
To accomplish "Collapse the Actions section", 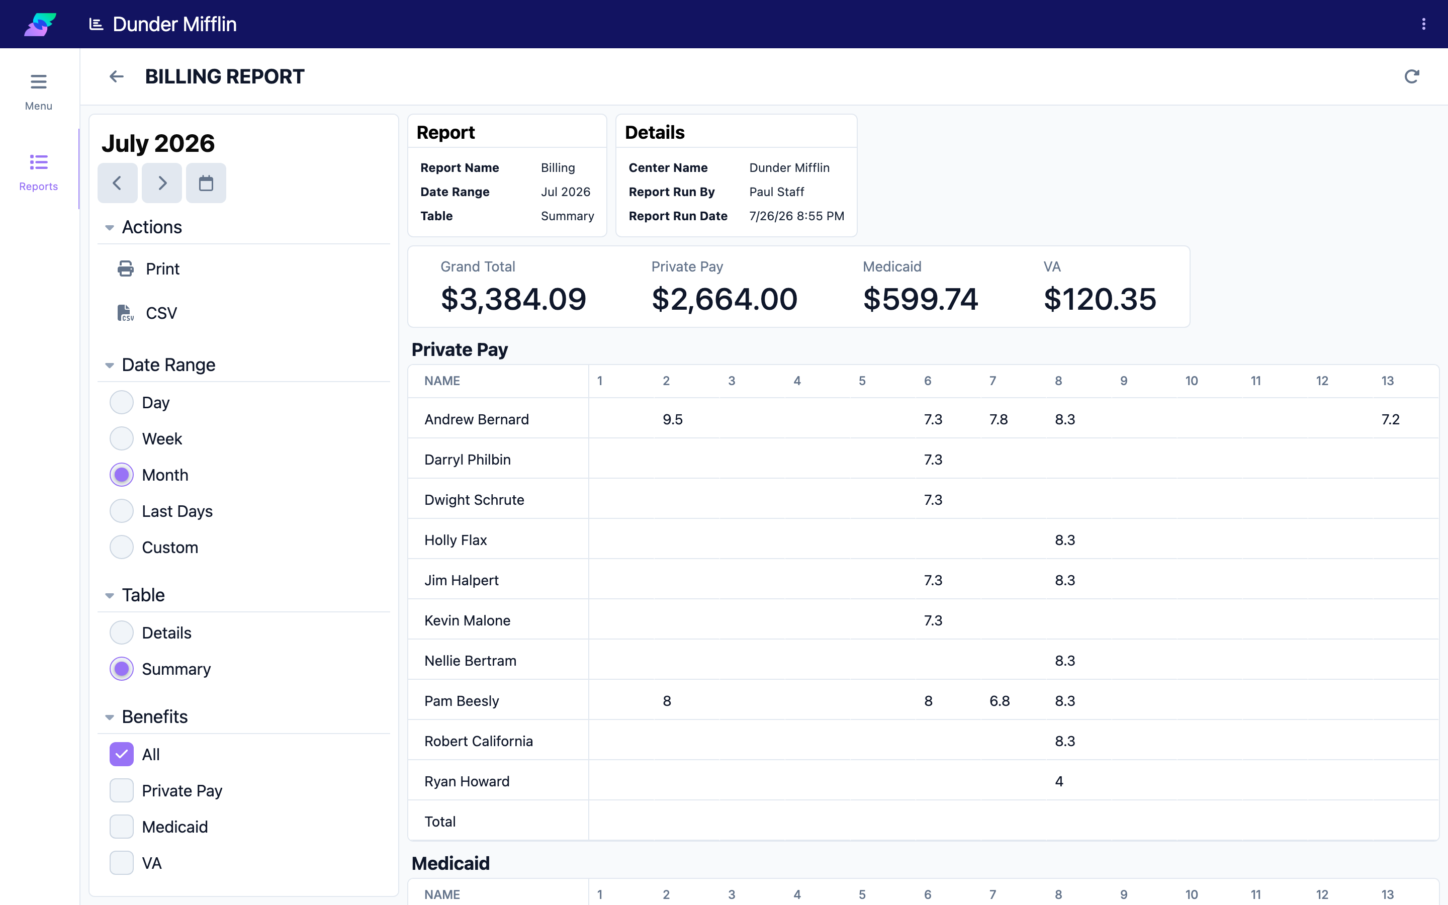I will click(x=110, y=227).
